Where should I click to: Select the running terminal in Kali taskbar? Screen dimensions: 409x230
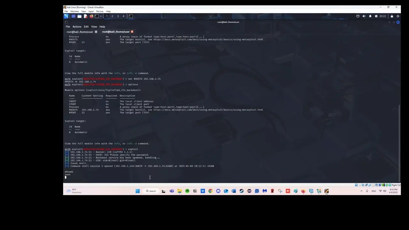pos(131,16)
